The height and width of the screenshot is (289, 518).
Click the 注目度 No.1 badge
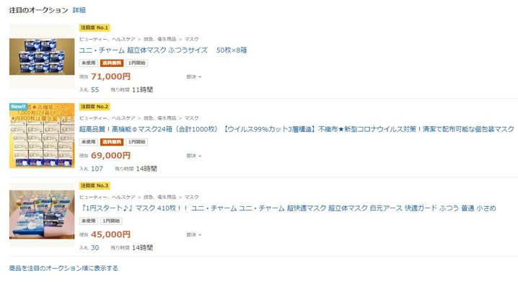tap(95, 27)
